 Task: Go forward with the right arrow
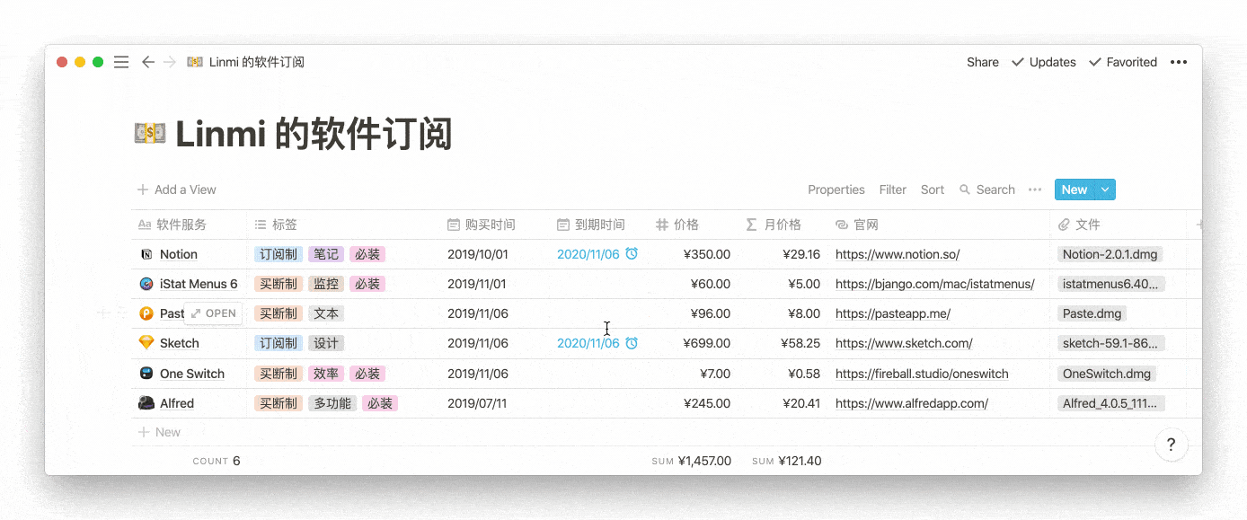click(x=169, y=62)
